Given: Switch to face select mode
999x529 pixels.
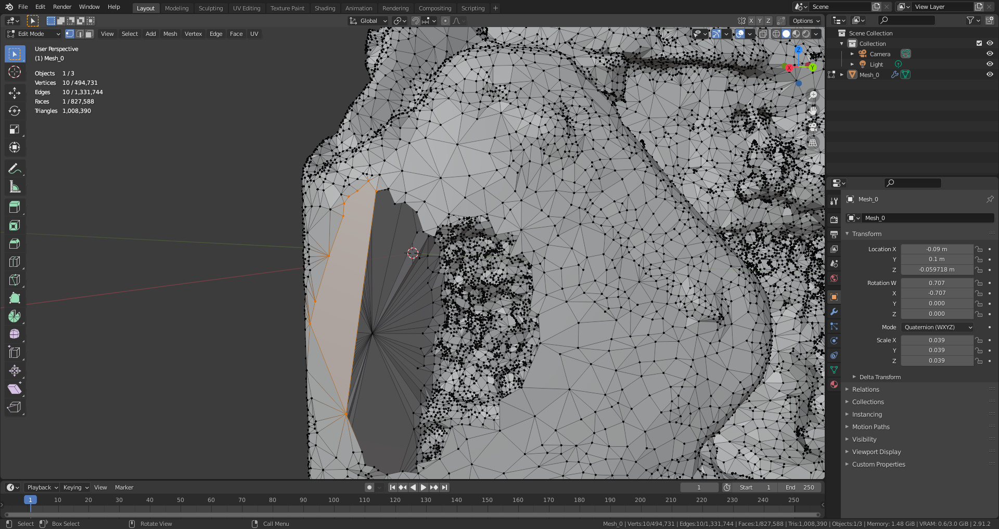Looking at the screenshot, I should (89, 34).
